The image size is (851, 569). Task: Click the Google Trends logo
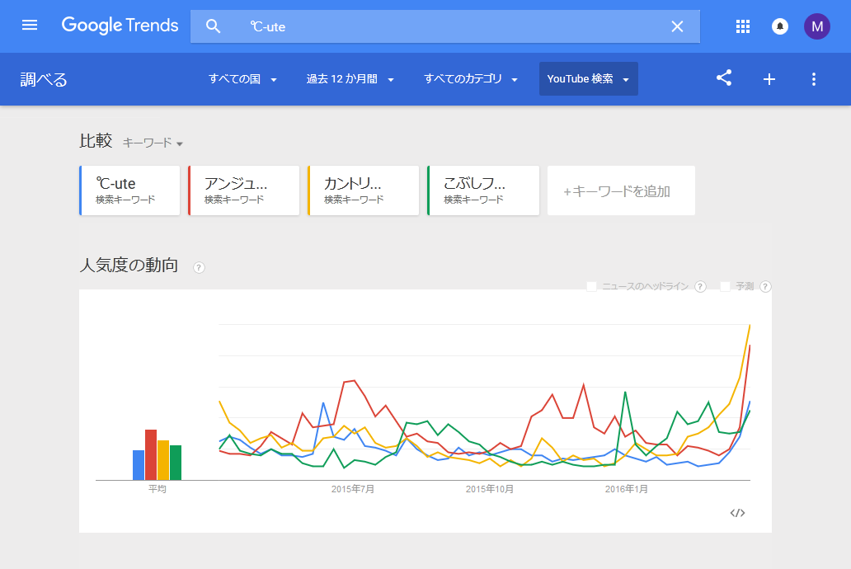tap(120, 26)
